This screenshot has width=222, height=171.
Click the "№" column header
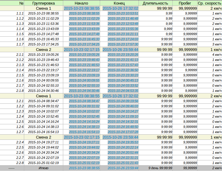(21, 3)
